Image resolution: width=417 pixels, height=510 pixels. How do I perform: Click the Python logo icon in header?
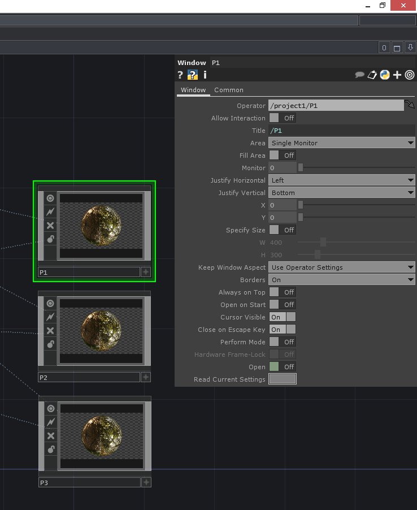[x=385, y=75]
